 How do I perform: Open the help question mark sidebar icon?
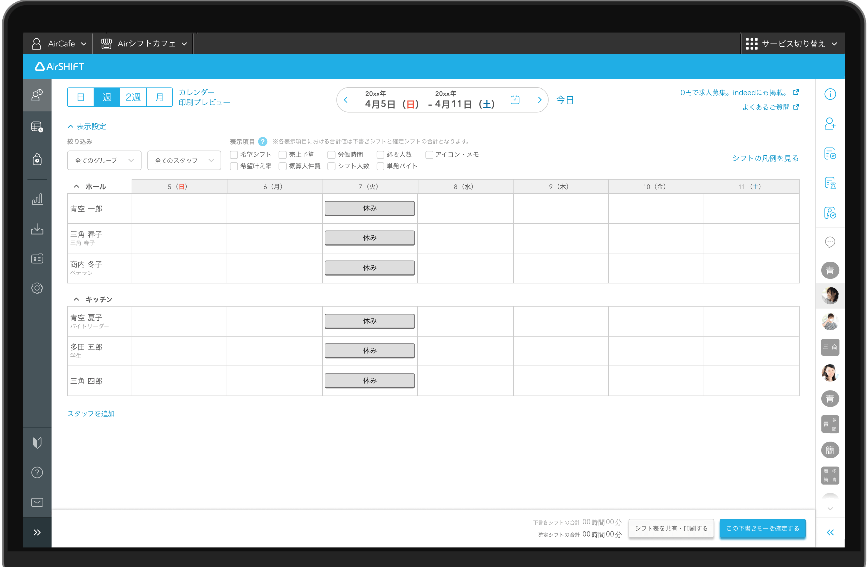click(37, 472)
